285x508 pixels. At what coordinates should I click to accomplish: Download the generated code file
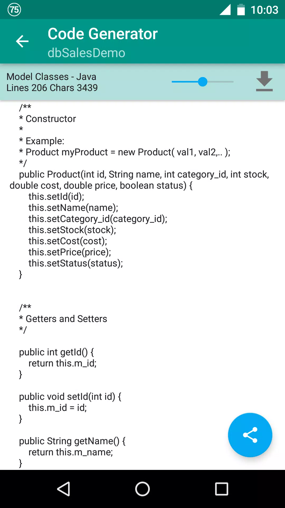tap(264, 81)
